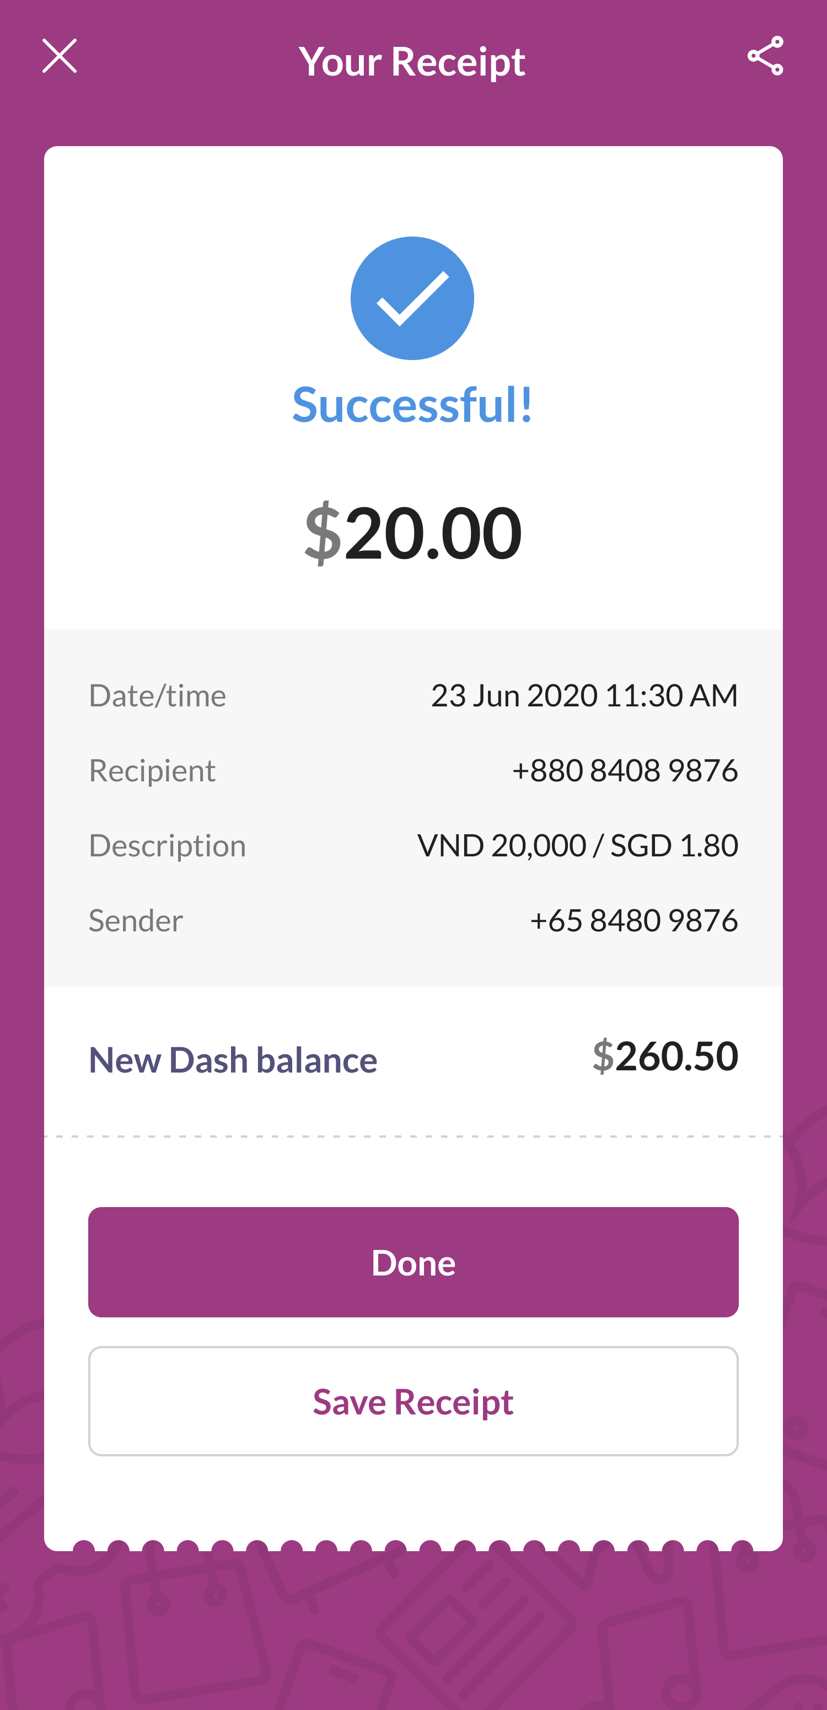Tap the dashed divider below the balance

tap(413, 1137)
